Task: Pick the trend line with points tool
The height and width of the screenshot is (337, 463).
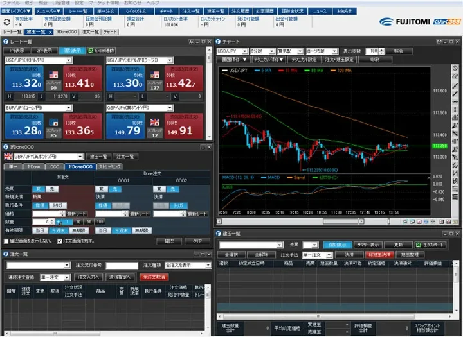Action: (x=455, y=85)
